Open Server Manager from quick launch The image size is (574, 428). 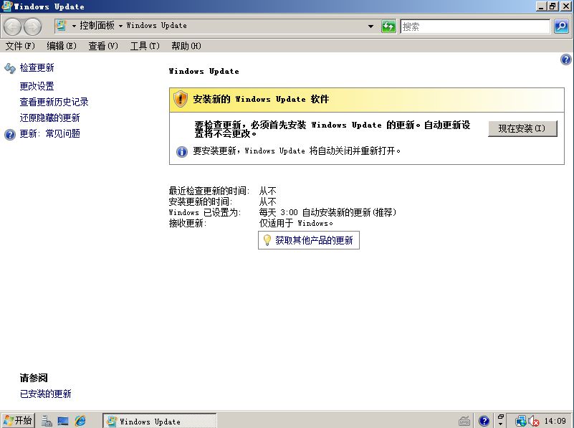[47, 421]
